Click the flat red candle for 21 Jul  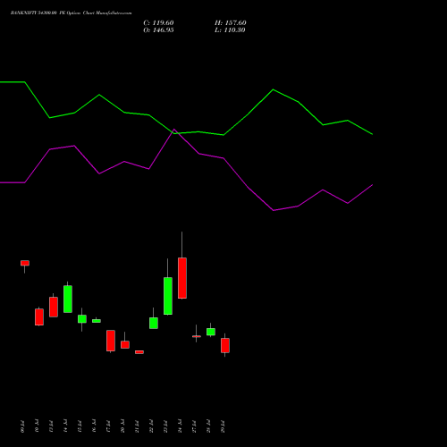139,352
